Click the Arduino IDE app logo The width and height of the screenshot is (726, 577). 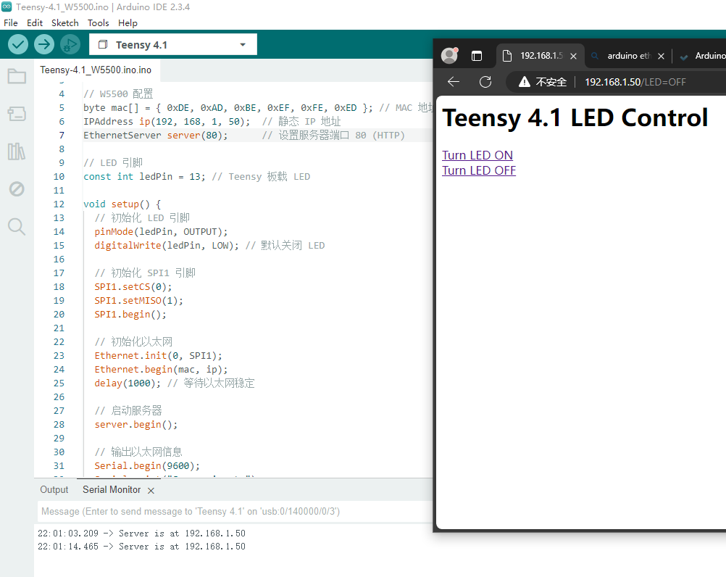pos(7,7)
